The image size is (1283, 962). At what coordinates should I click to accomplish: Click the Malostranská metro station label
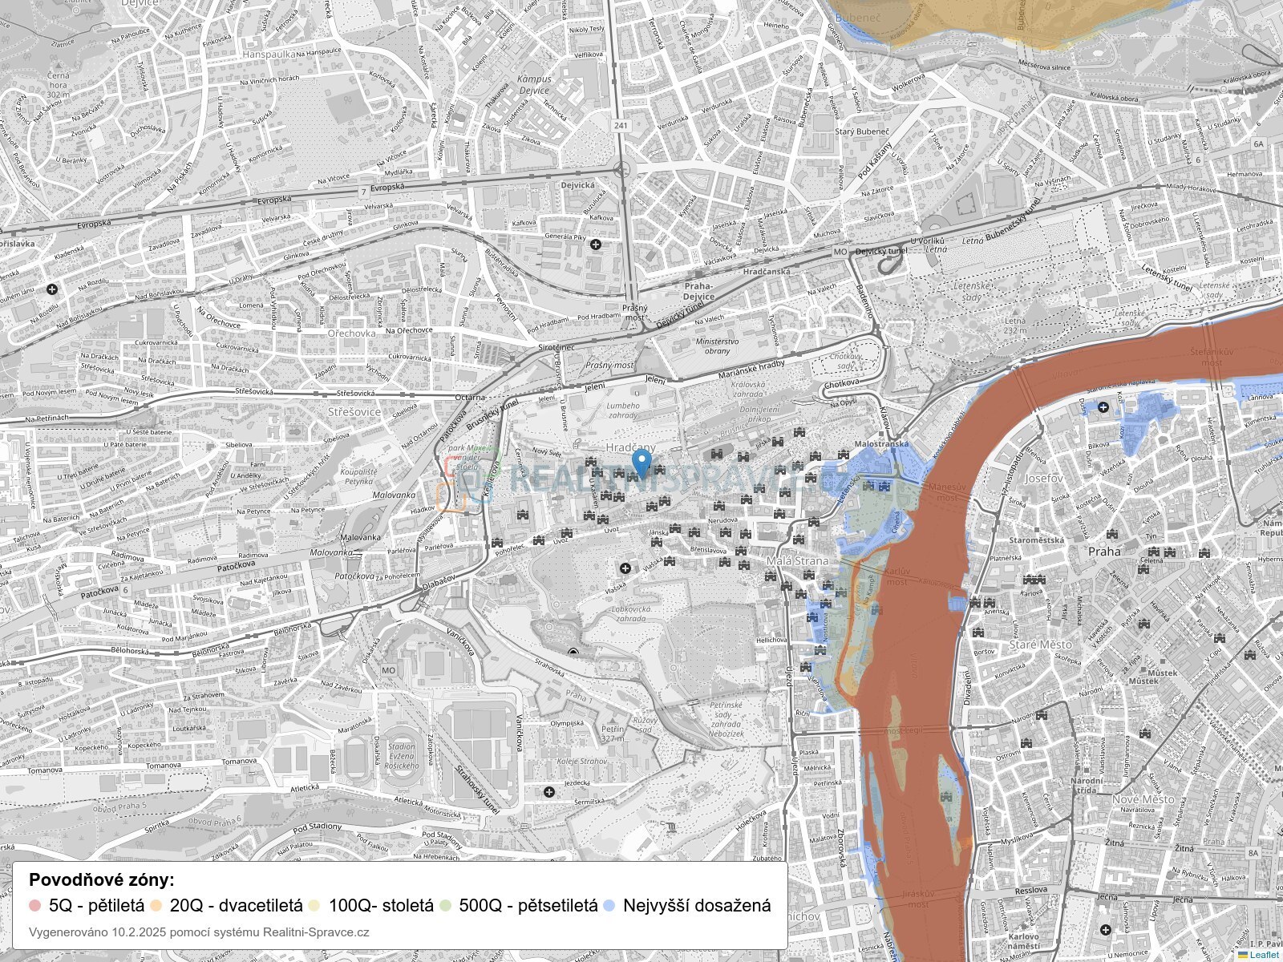(x=882, y=443)
